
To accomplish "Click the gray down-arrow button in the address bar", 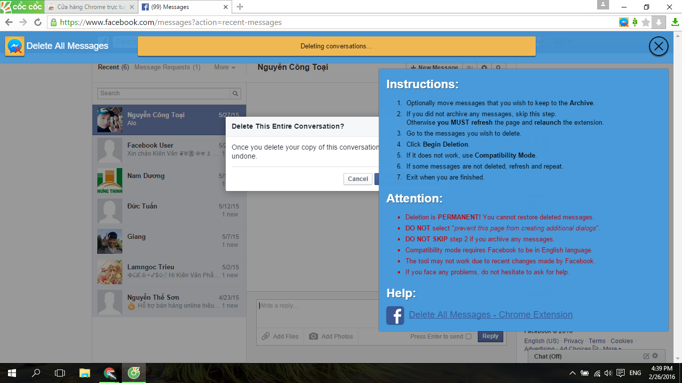I will pos(659,22).
